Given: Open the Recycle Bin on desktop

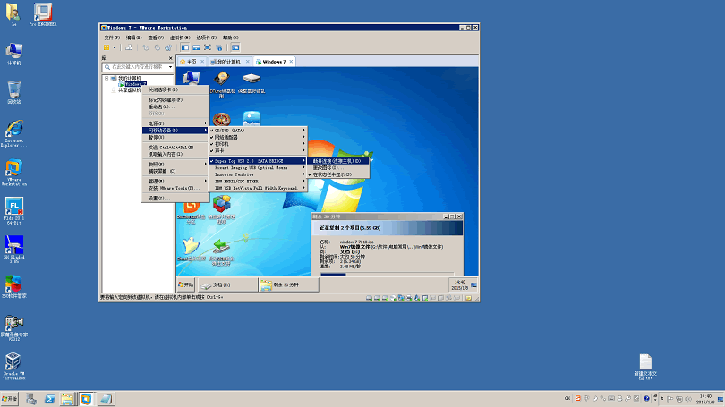Looking at the screenshot, I should tap(13, 89).
